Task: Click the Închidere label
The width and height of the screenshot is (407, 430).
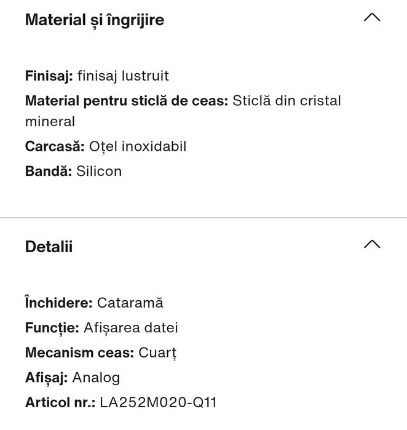Action: pos(59,303)
